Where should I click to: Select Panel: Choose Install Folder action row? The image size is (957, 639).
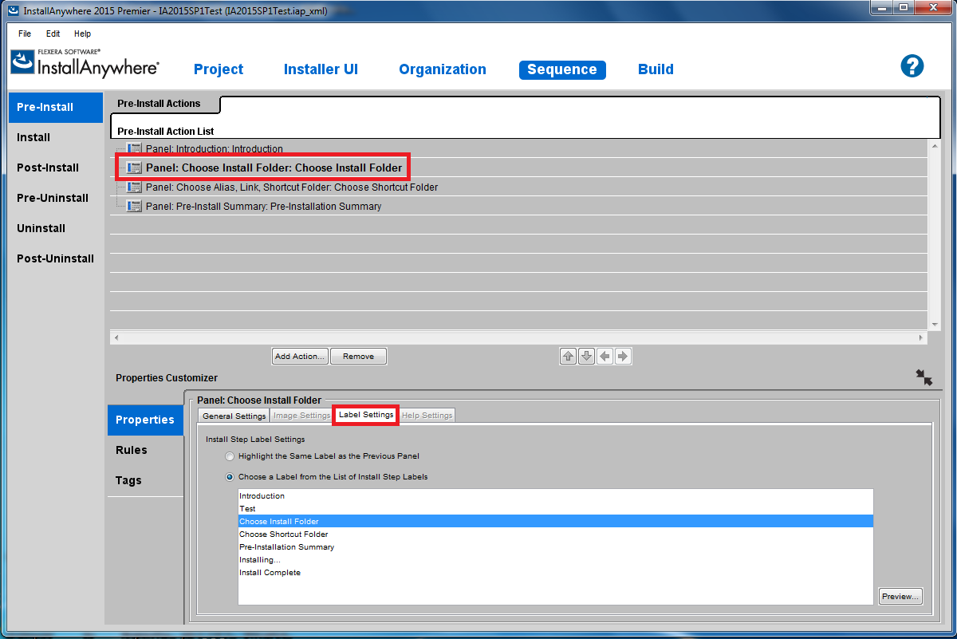(x=519, y=168)
